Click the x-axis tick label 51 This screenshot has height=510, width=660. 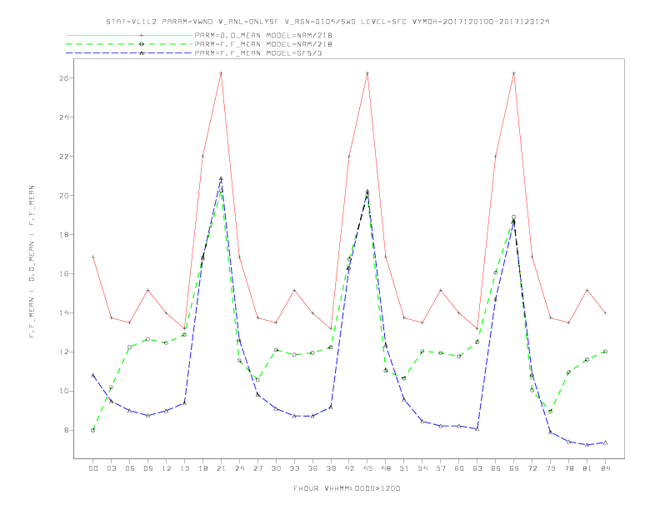click(x=404, y=468)
